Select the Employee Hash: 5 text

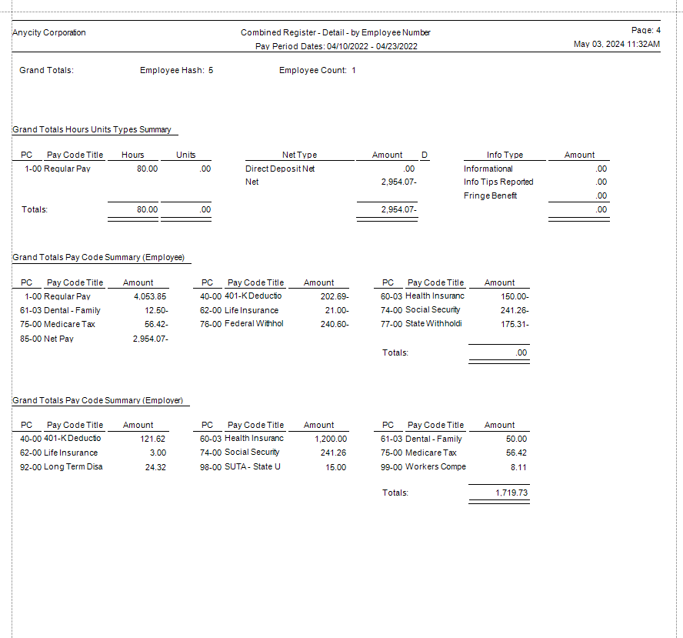(176, 71)
